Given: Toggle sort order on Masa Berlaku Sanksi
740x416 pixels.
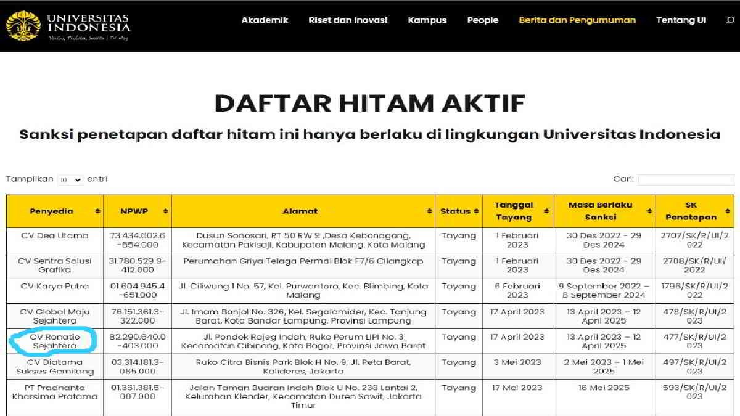Looking at the screenshot, I should coord(649,211).
